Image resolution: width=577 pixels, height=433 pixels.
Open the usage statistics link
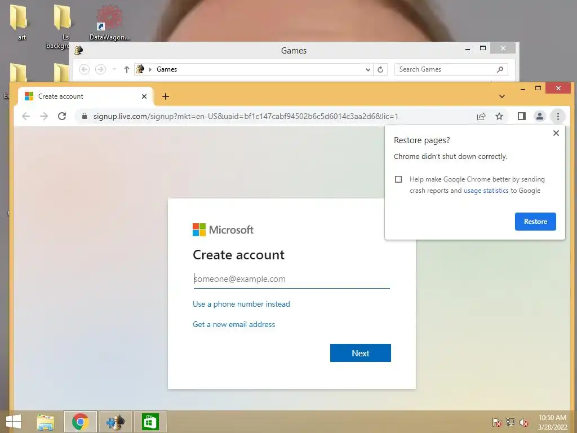pos(486,191)
